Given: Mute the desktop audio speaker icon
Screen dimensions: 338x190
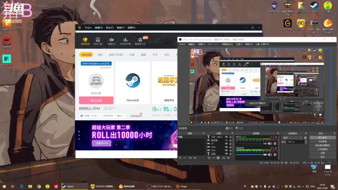Looking at the screenshot, I should 270,155.
